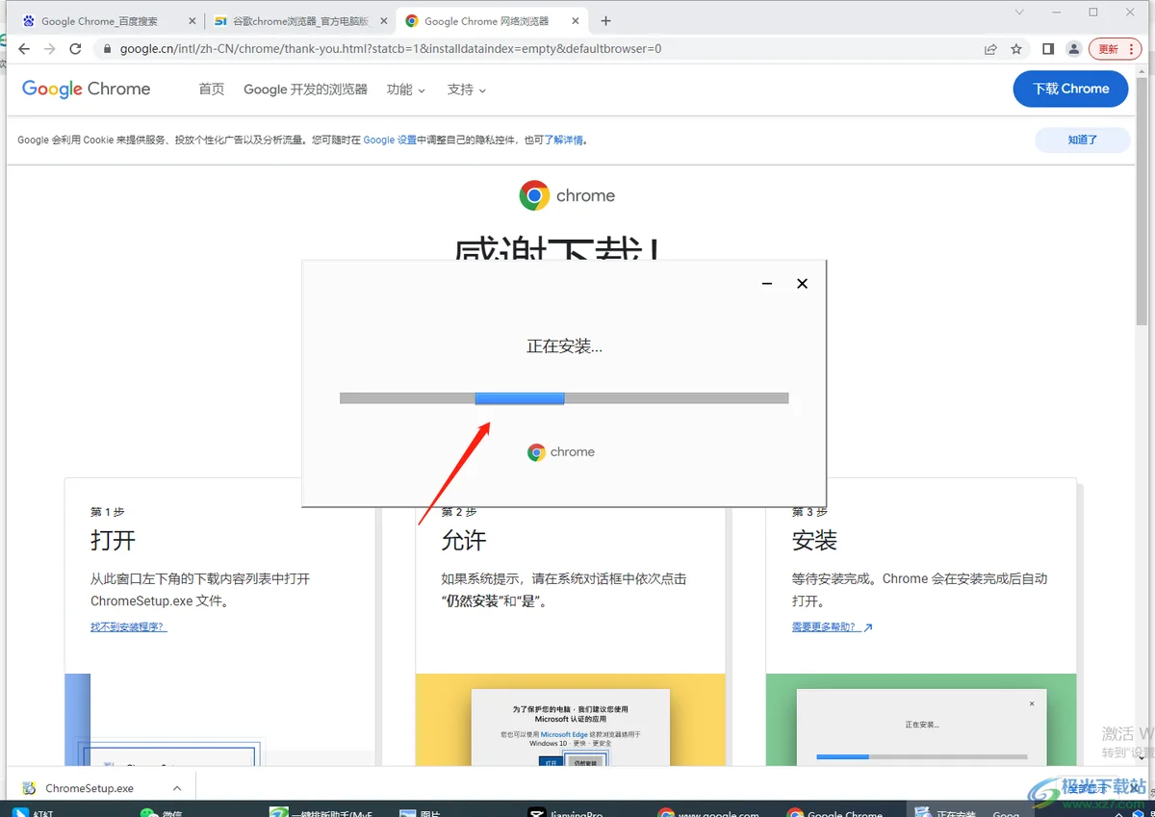Expand the 支持 dropdown menu
The height and width of the screenshot is (817, 1155).
tap(467, 89)
